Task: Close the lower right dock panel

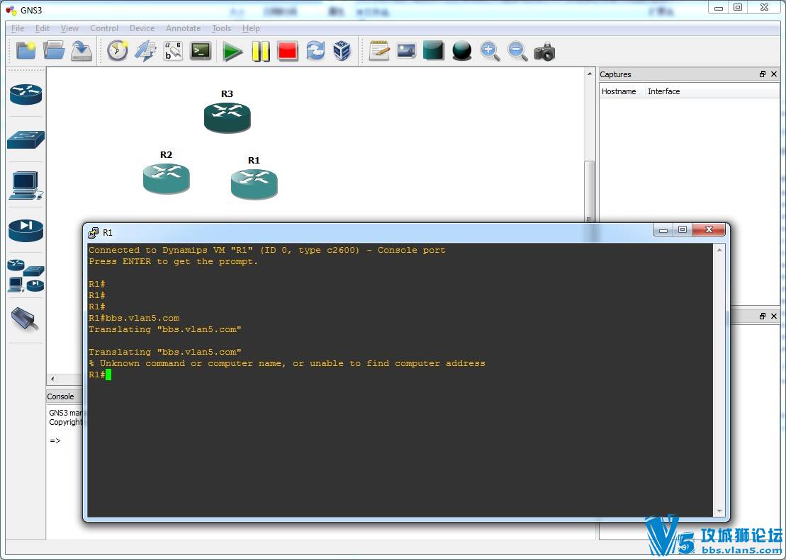Action: point(774,316)
